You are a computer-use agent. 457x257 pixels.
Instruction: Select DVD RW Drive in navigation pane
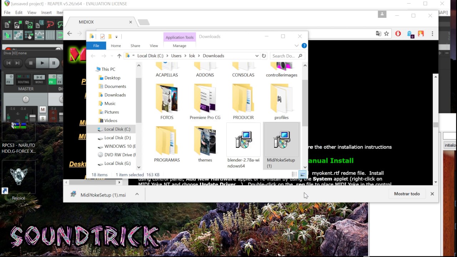tap(117, 155)
